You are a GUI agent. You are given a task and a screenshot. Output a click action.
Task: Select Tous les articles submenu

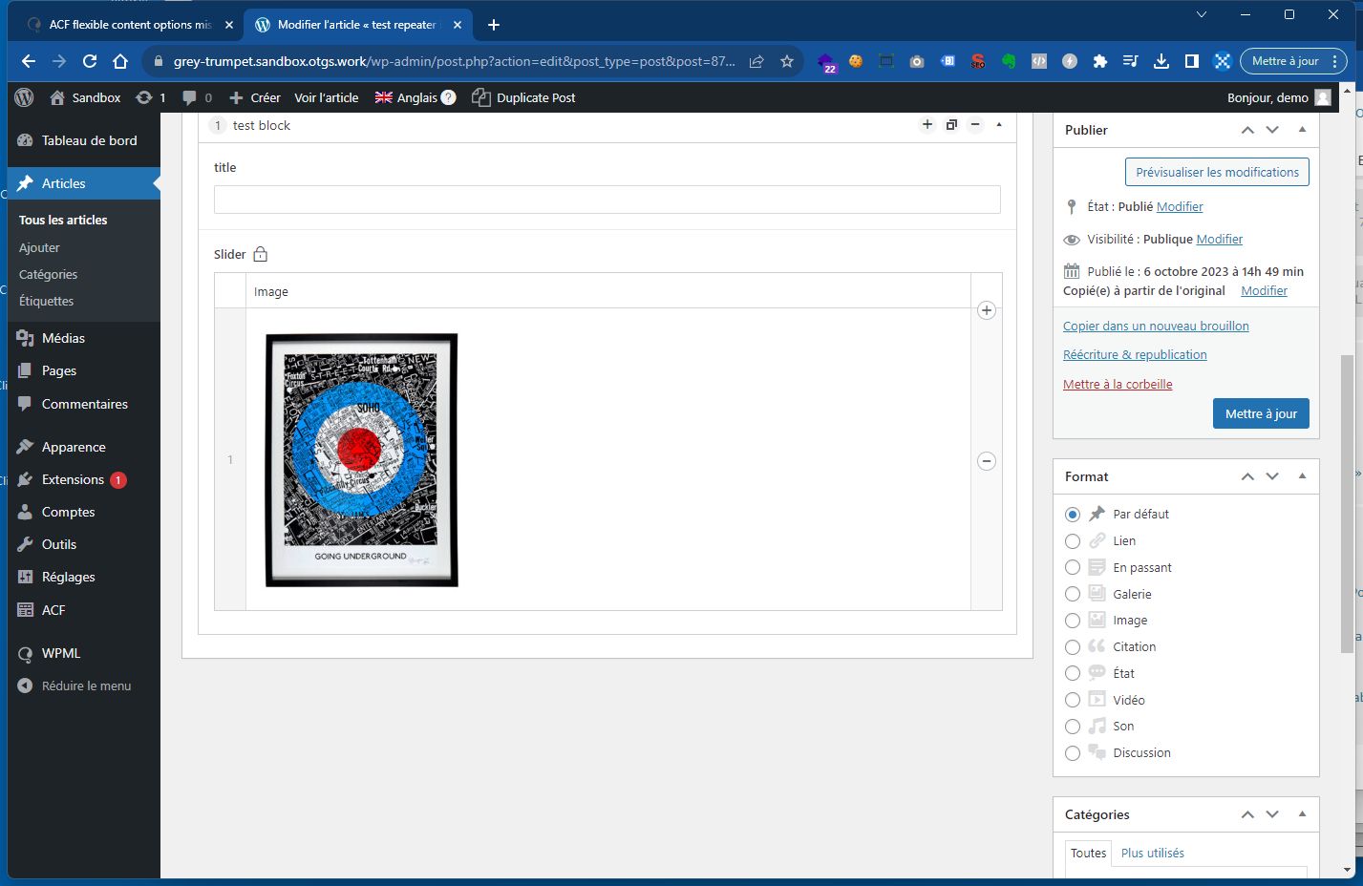click(63, 220)
